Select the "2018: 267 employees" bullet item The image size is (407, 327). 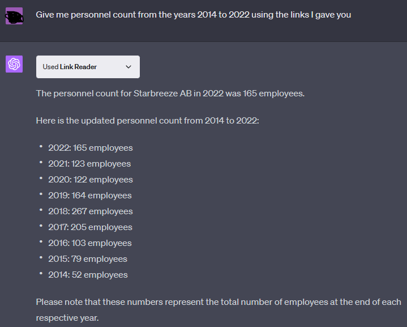[90, 211]
